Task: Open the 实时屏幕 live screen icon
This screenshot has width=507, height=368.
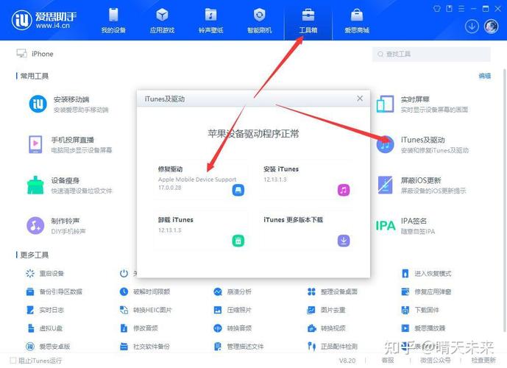Action: click(385, 104)
